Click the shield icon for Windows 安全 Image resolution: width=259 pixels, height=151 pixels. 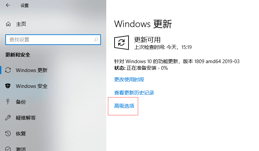(x=8, y=86)
